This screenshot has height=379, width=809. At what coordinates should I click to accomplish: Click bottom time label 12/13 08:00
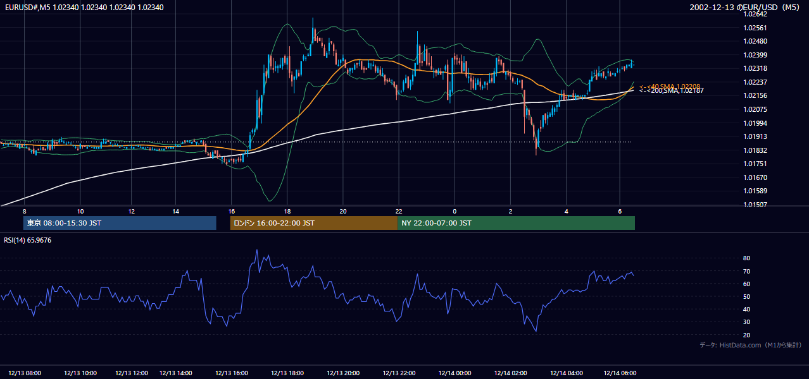click(26, 373)
